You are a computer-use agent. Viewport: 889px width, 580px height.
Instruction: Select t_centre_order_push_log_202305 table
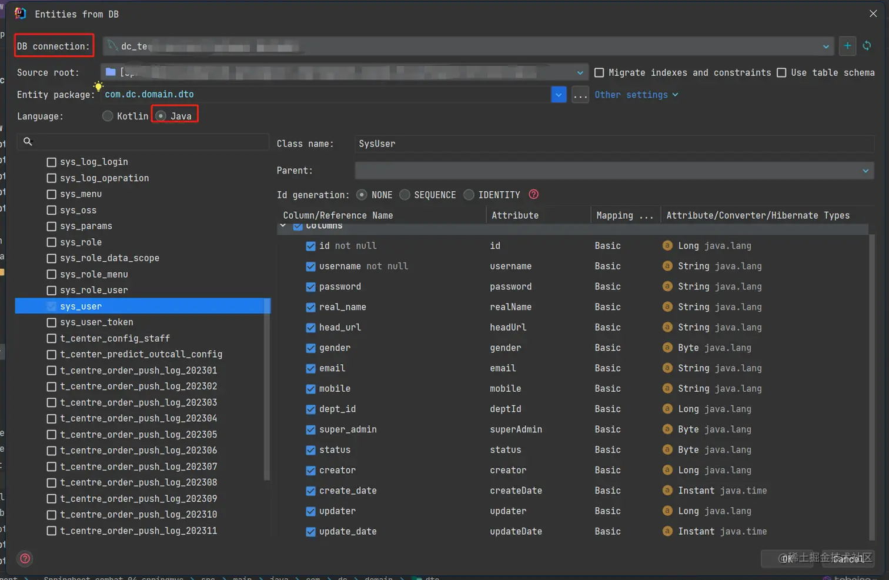(138, 434)
